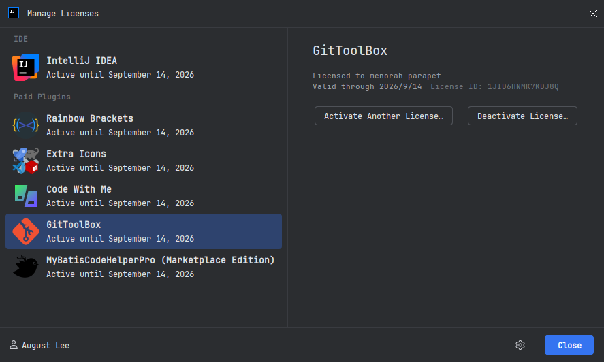
Task: Click the IntelliJ window icon in the title bar
Action: (14, 13)
